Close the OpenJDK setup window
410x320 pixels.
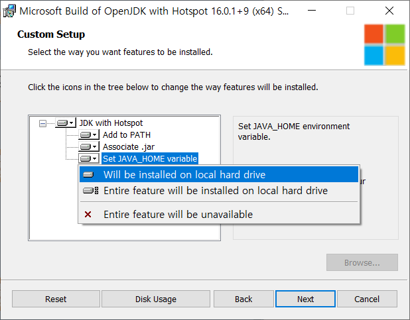[x=389, y=11]
